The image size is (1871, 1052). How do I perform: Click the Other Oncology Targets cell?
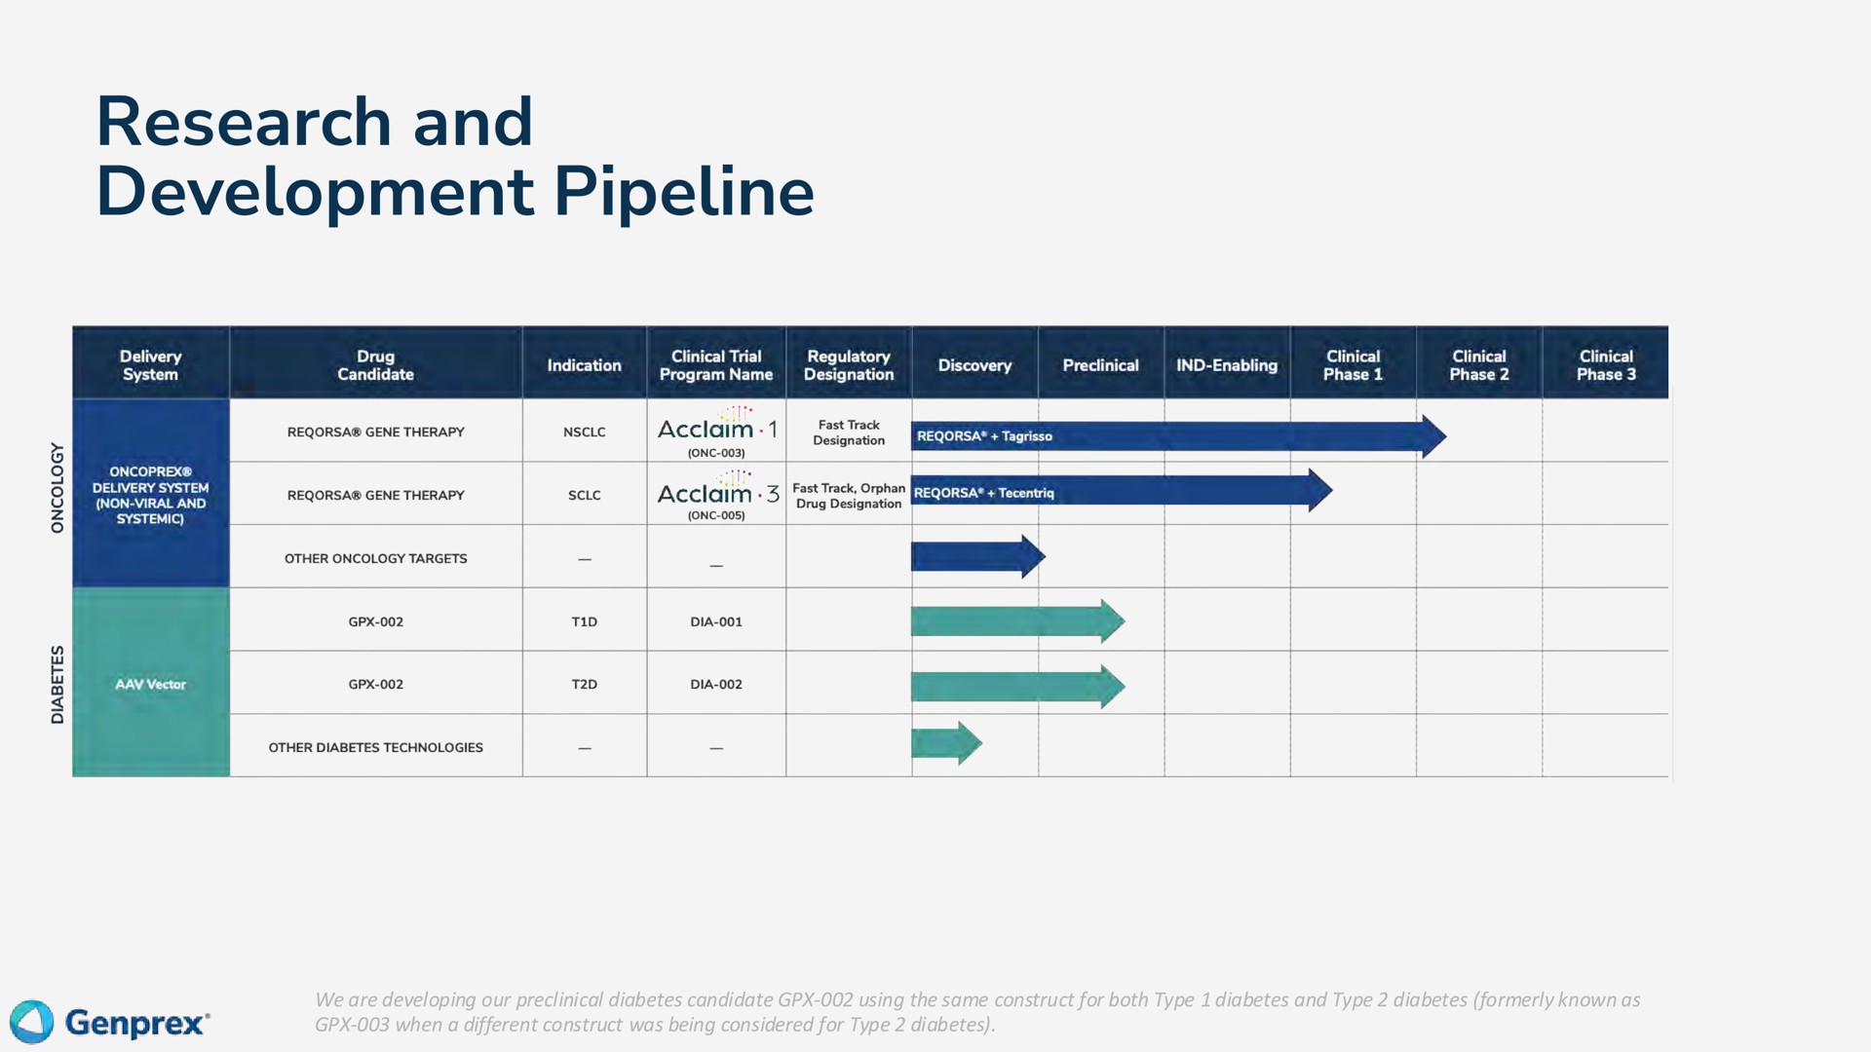(x=375, y=558)
